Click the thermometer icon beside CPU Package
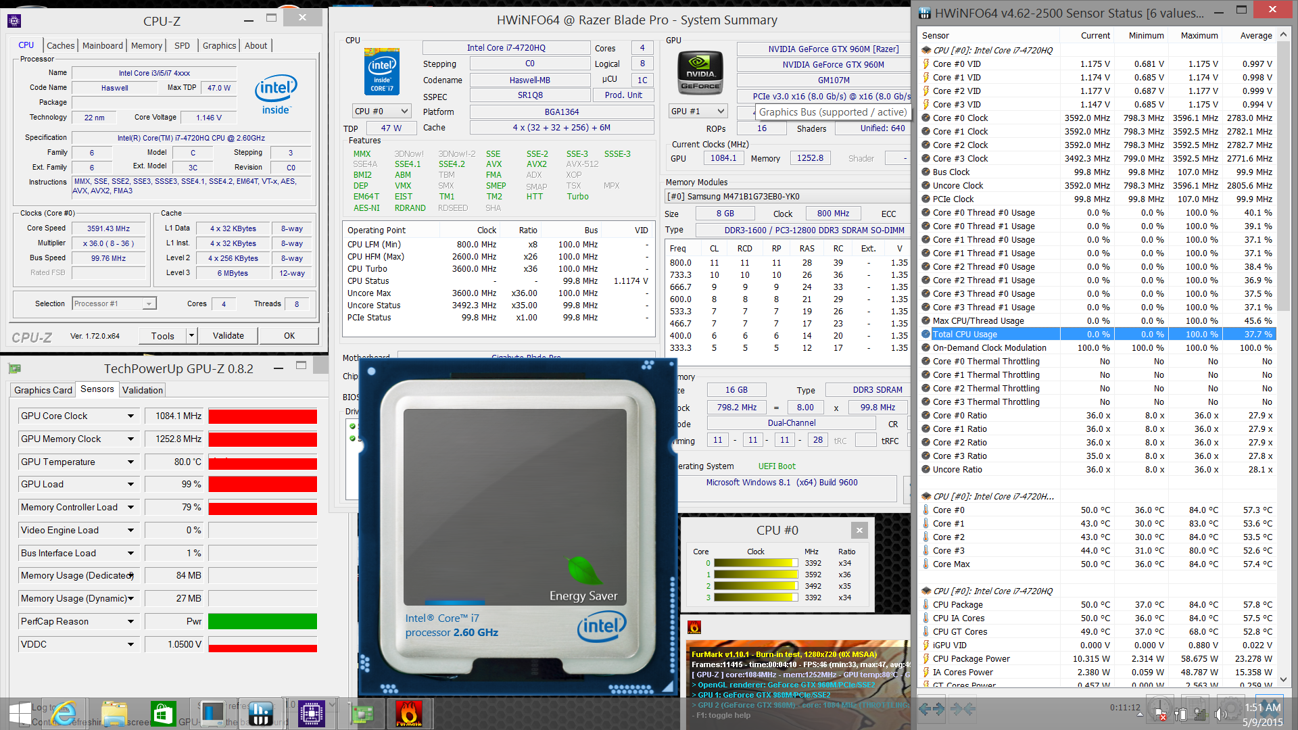Screen dimensions: 1298x730 (926, 604)
